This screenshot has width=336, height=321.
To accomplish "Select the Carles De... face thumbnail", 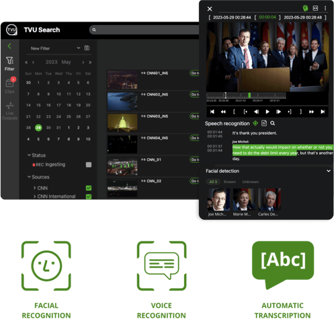I will point(269,199).
